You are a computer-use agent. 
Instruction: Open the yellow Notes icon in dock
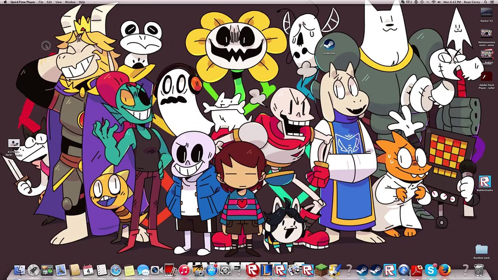pyautogui.click(x=129, y=270)
